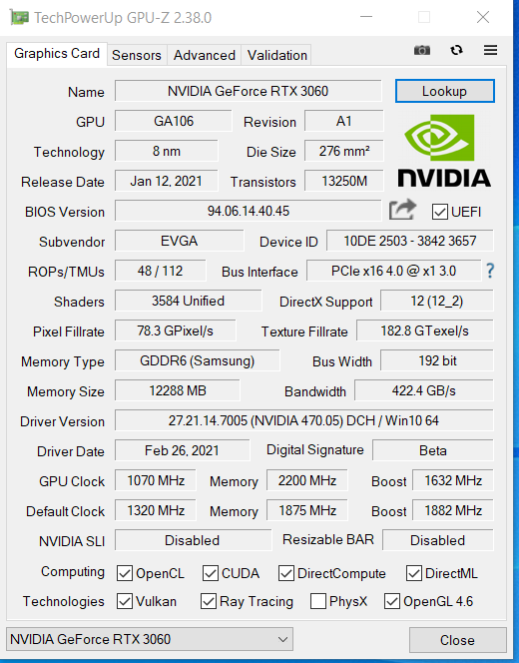Select the Validation tab

coord(276,55)
